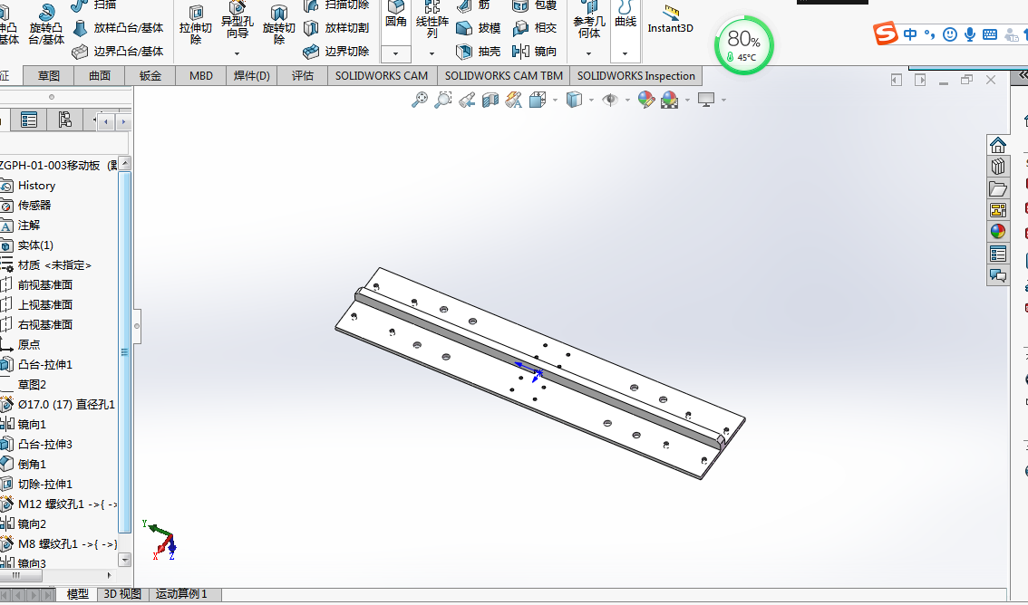Open Hide/Show Items dropdown arrow
Image resolution: width=1028 pixels, height=605 pixels.
tap(627, 101)
